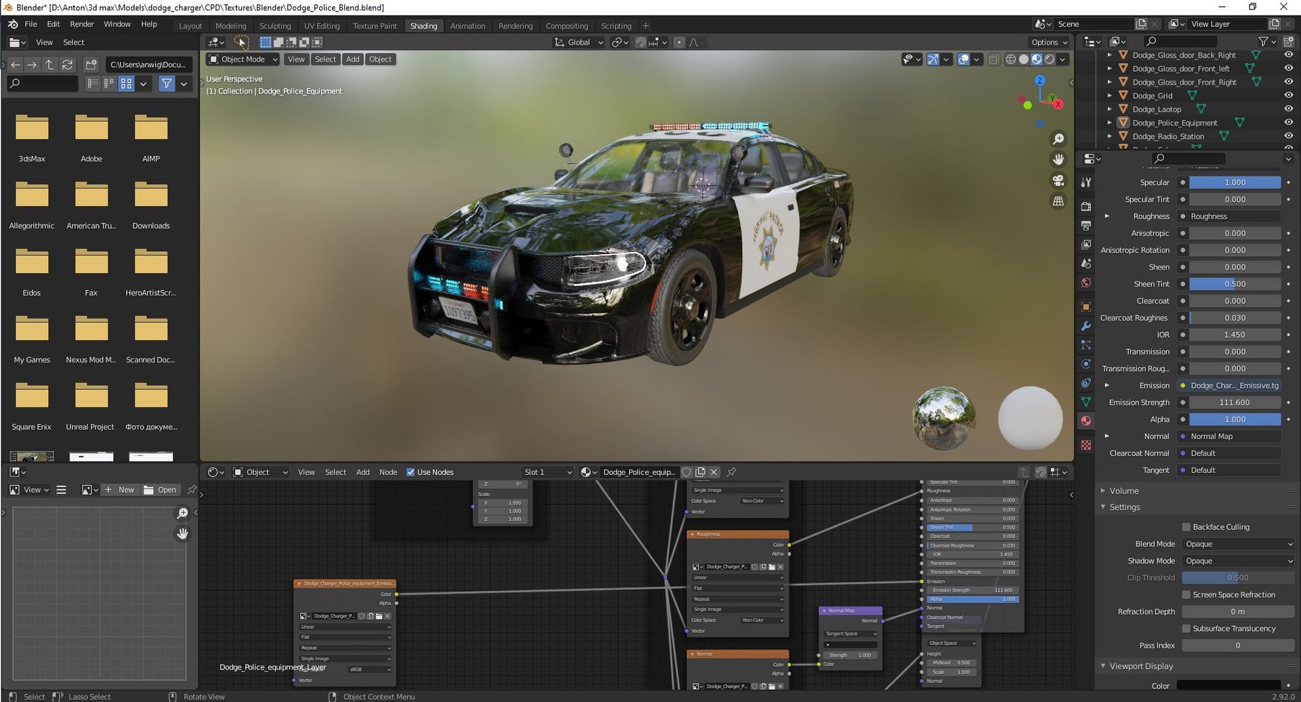Viewport: 1301px width, 702px height.
Task: Expand Dodge_Laotop in outliner tree
Action: click(x=1109, y=109)
